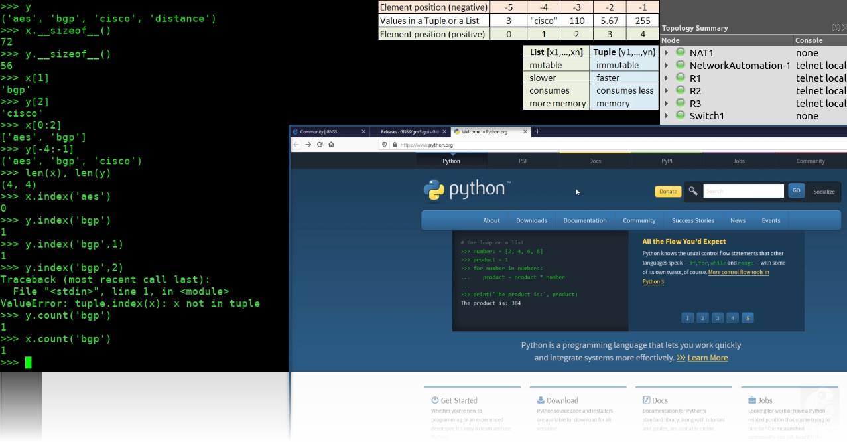Viewport: 847px width, 442px height.
Task: Undock the Topology Summary panel
Action: (x=836, y=28)
